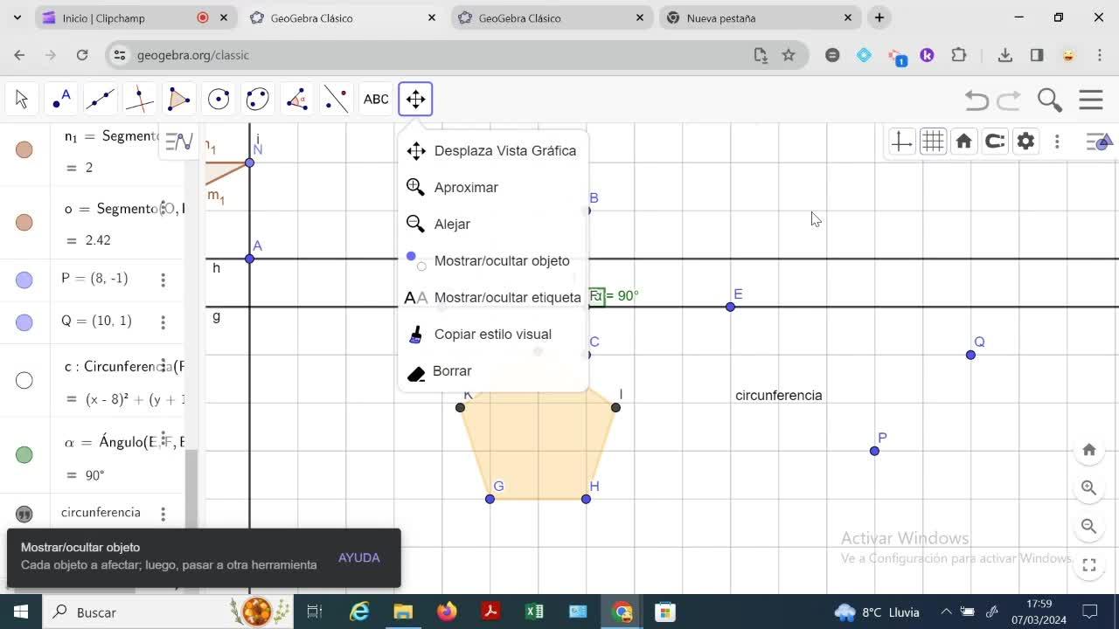The width and height of the screenshot is (1119, 629).
Task: Click the Move Graphics View toolbar button
Action: [x=415, y=100]
